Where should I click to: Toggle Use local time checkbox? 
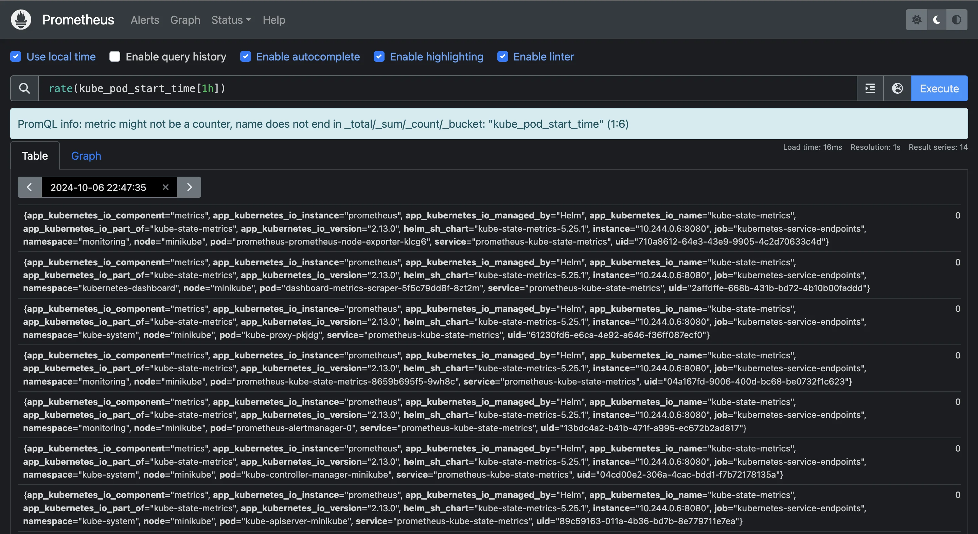tap(16, 56)
